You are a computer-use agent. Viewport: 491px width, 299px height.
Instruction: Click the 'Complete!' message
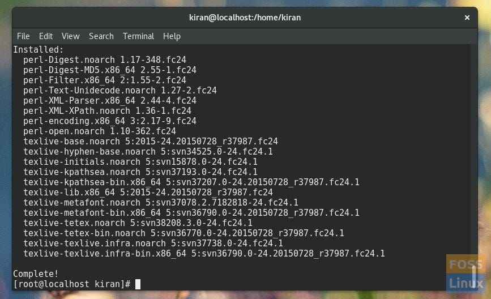pyautogui.click(x=36, y=274)
